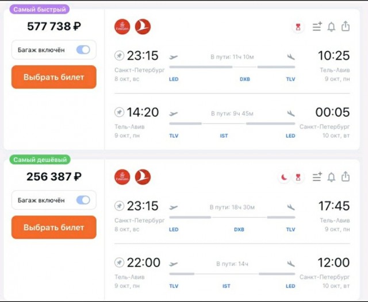This screenshot has height=302, width=368.
Task: Click Emirates logo on the fastest ticket
Action: (122, 26)
